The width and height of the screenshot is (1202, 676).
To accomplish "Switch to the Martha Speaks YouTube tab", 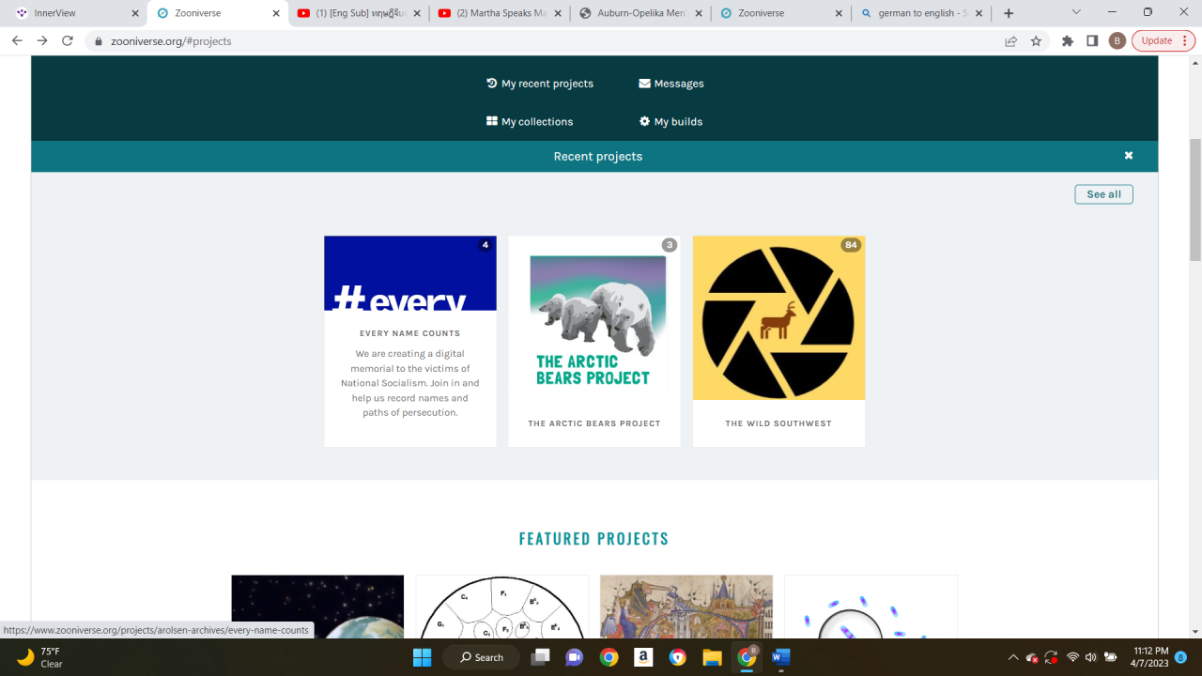I will click(501, 13).
